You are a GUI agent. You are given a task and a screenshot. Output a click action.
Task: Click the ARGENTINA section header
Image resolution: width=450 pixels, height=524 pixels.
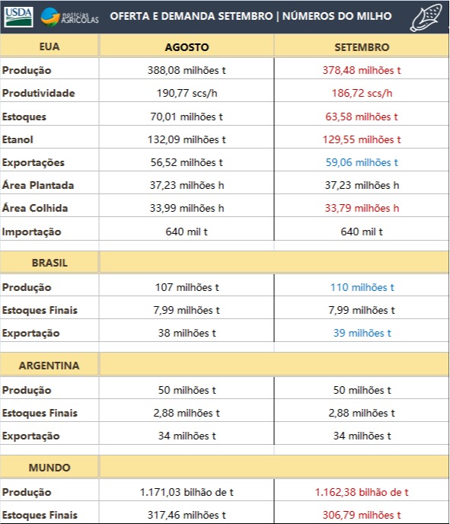[x=49, y=366]
